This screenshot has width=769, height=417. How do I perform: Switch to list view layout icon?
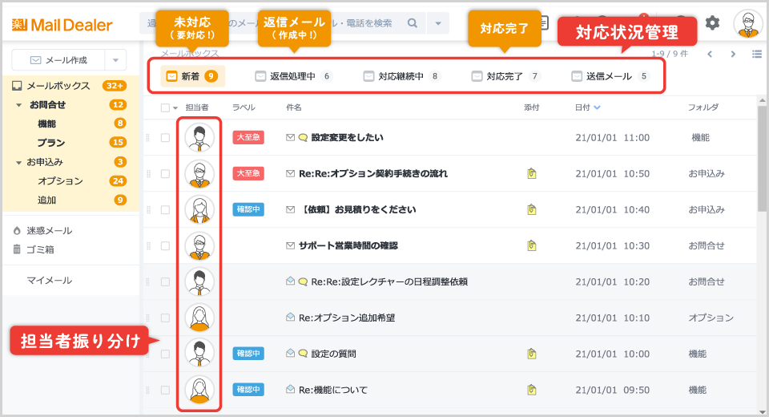point(757,55)
